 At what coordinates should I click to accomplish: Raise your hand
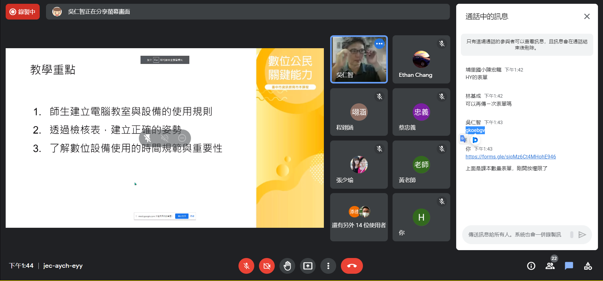(287, 266)
